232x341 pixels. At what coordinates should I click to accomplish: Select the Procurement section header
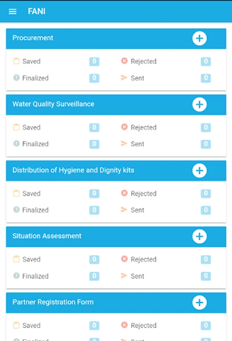(33, 38)
